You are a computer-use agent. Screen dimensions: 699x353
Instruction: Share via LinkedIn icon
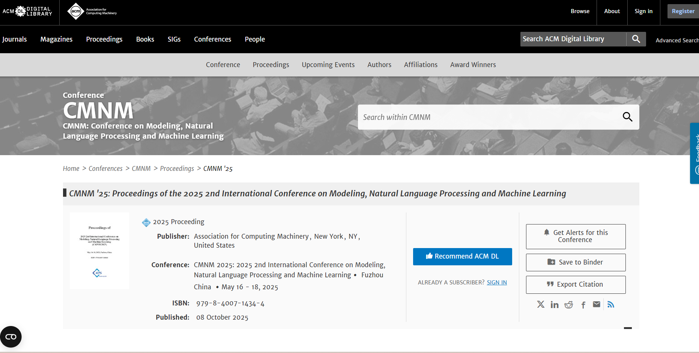[x=555, y=305]
